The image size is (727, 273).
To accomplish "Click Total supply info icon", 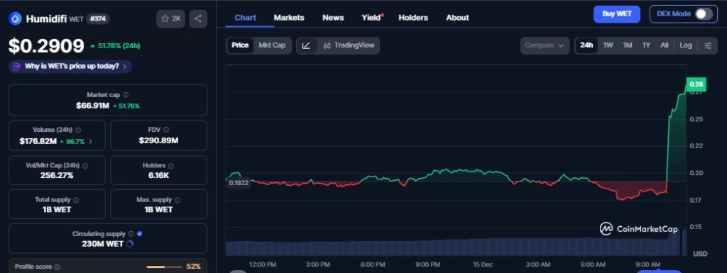I will (x=75, y=201).
